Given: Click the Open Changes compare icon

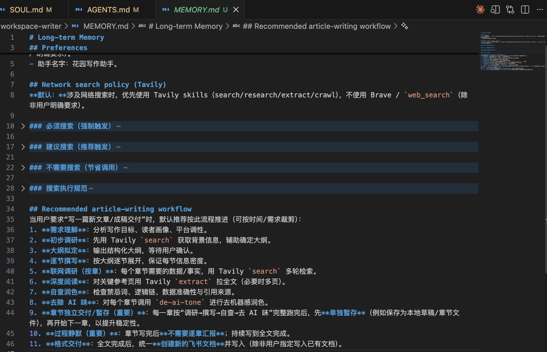Looking at the screenshot, I should click(510, 10).
